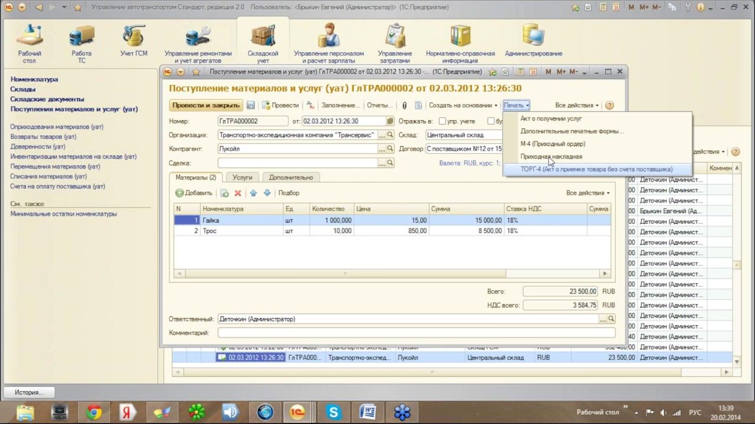The height and width of the screenshot is (424, 755).
Task: Open Ответственный selection with the ellipsis button
Action: (x=603, y=319)
